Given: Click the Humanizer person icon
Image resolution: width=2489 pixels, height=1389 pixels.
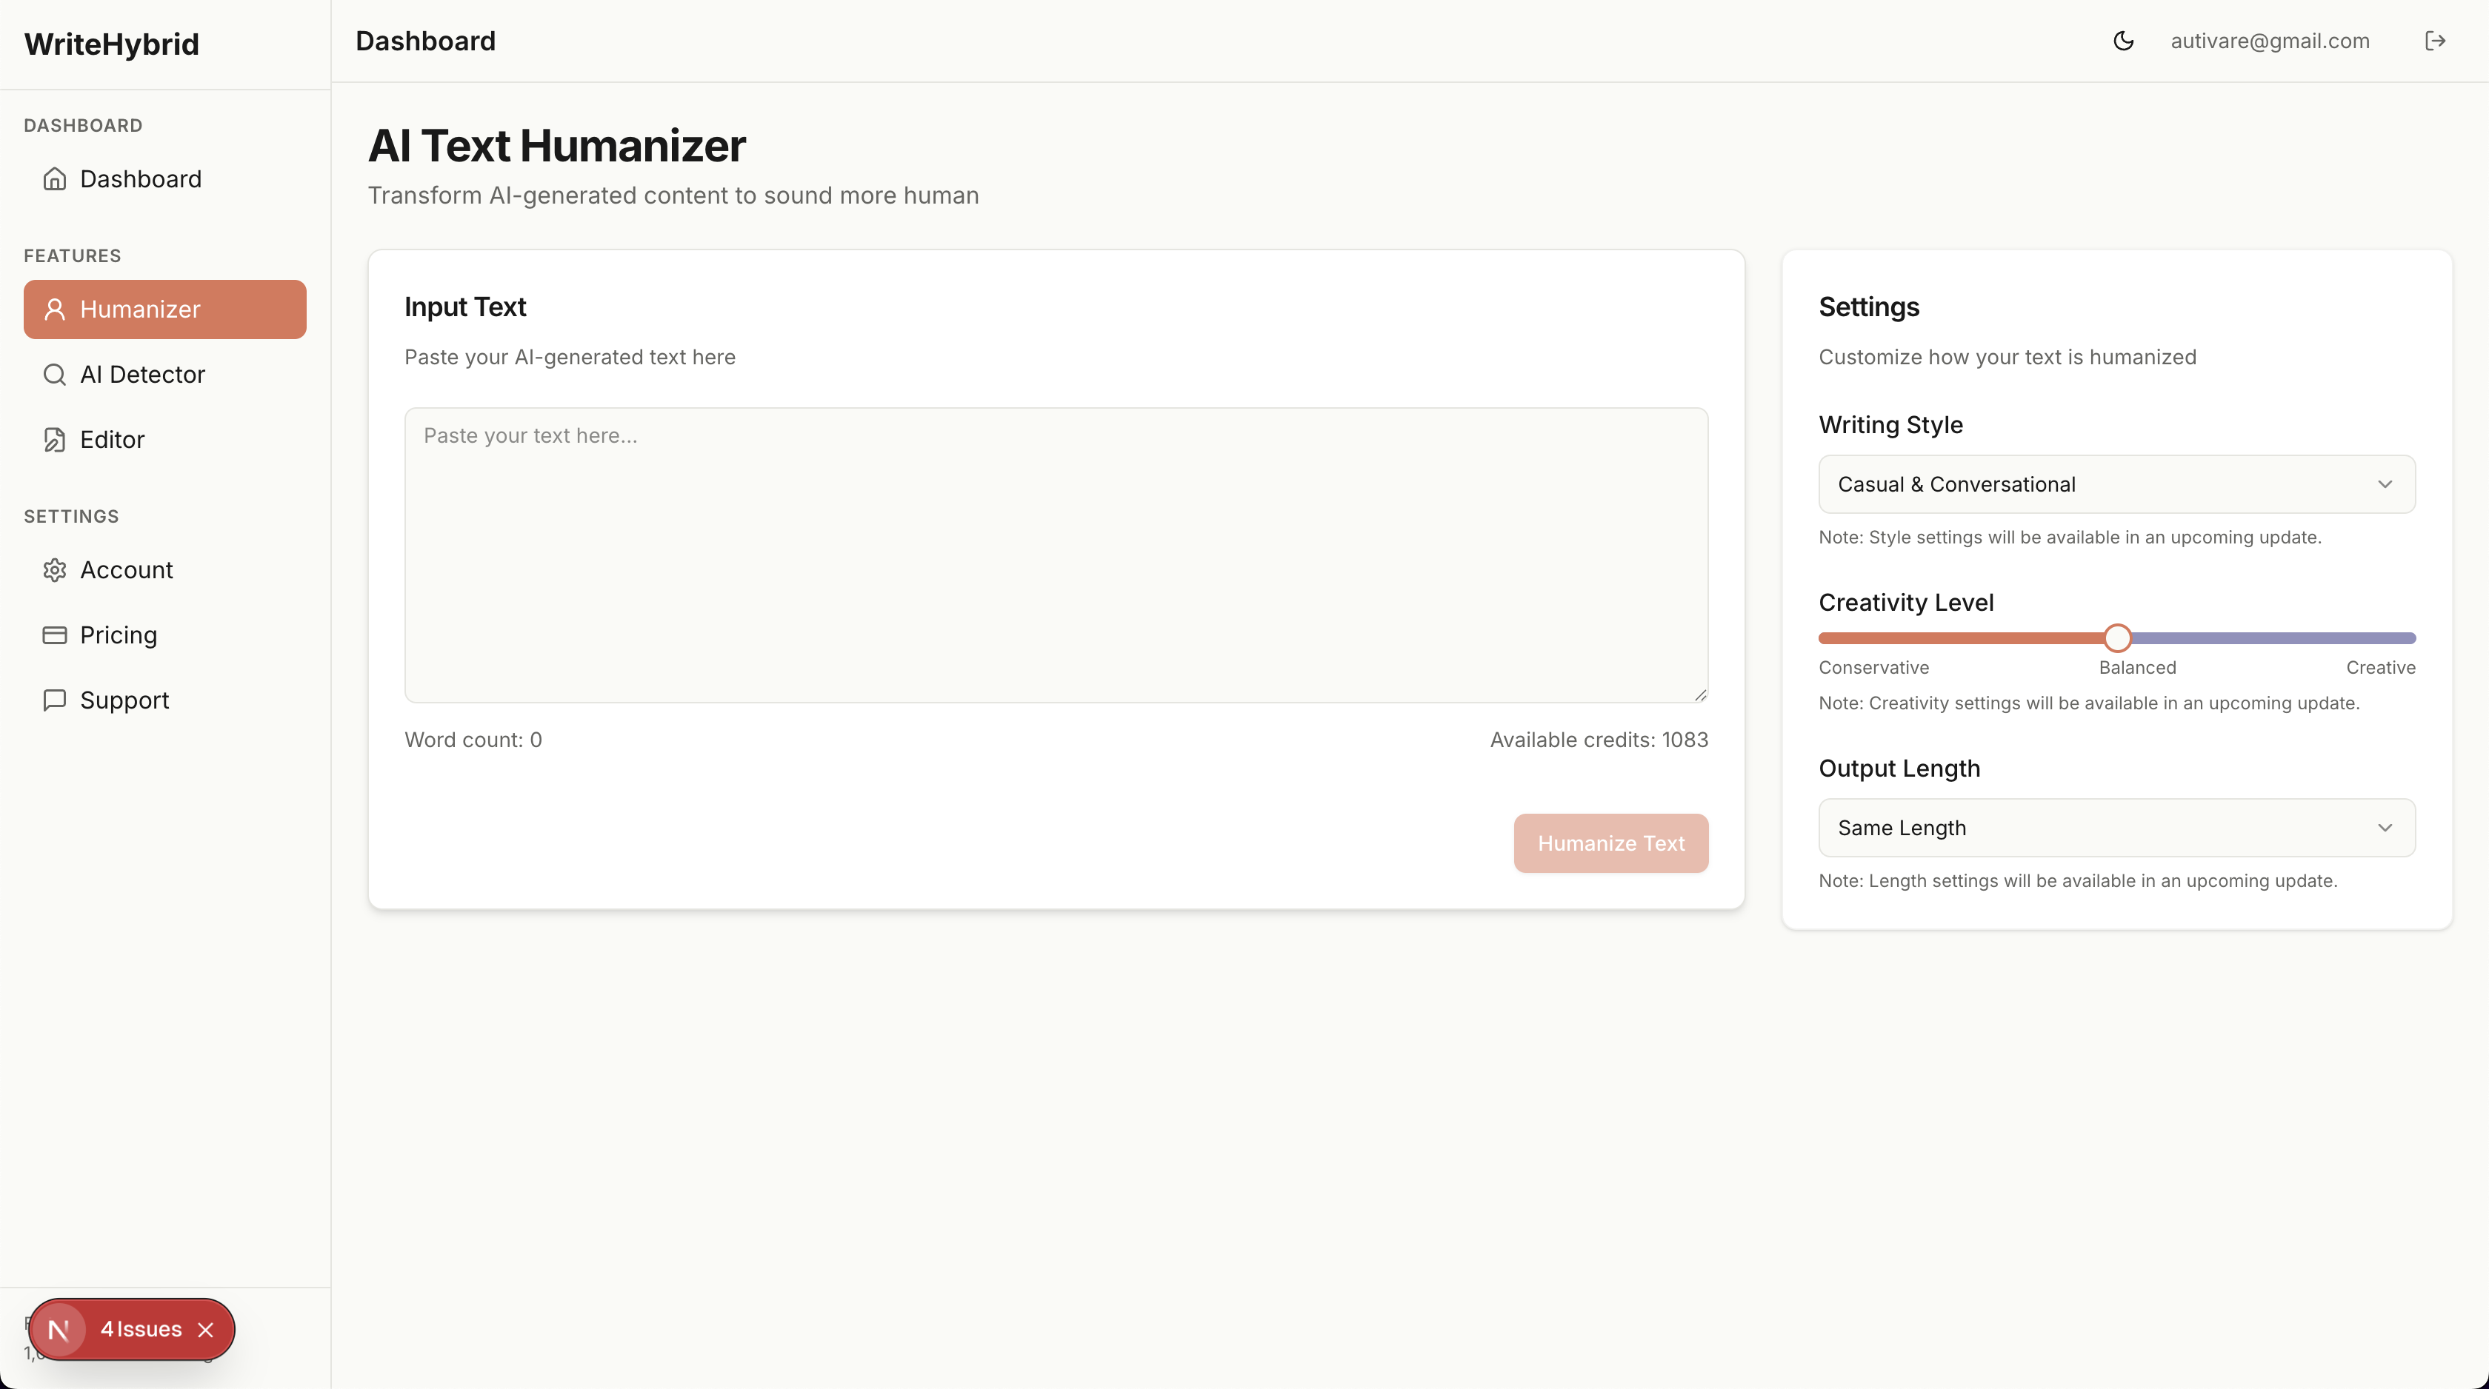Looking at the screenshot, I should click(x=54, y=309).
